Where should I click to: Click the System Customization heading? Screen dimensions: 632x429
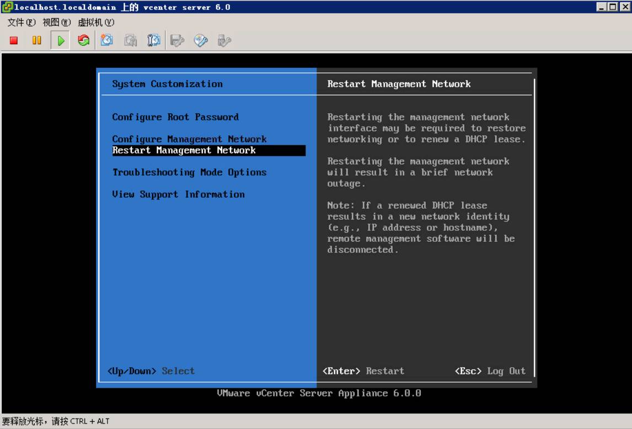pos(167,84)
